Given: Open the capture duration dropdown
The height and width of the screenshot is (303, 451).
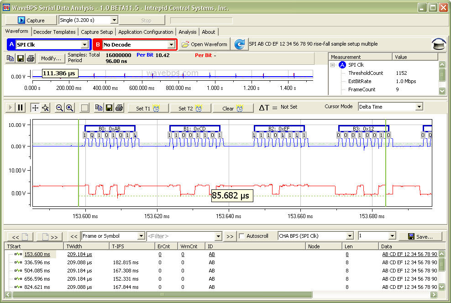Looking at the screenshot, I should pyautogui.click(x=114, y=20).
